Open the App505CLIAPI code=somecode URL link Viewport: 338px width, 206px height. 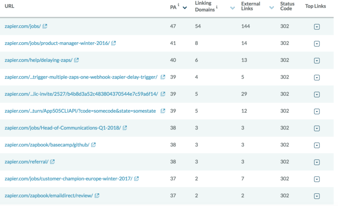point(80,111)
